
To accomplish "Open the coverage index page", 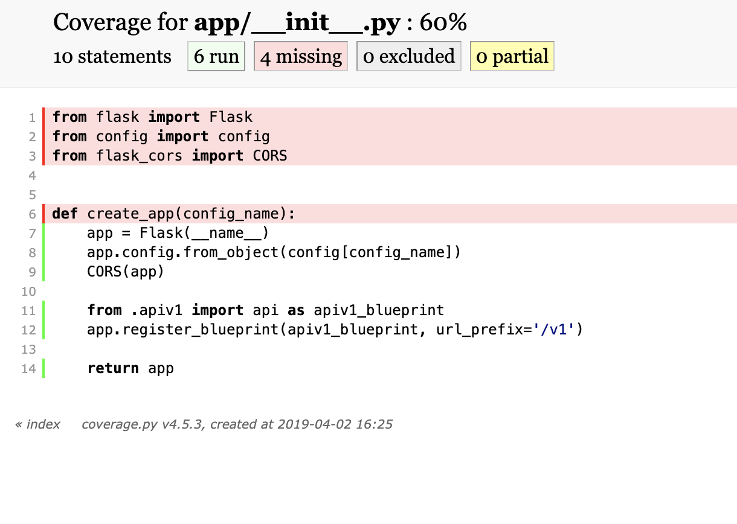I will point(37,424).
